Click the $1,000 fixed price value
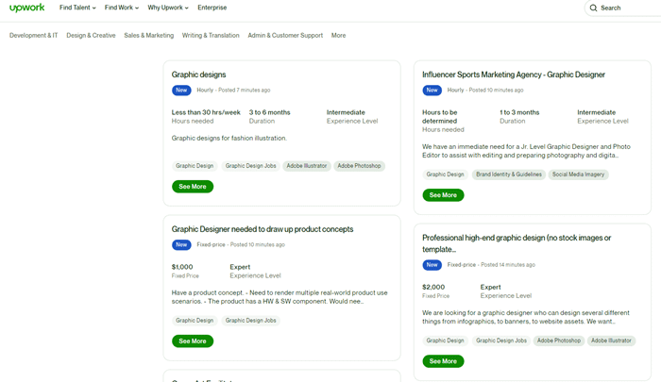Screen dimensions: 661x382 coord(182,267)
